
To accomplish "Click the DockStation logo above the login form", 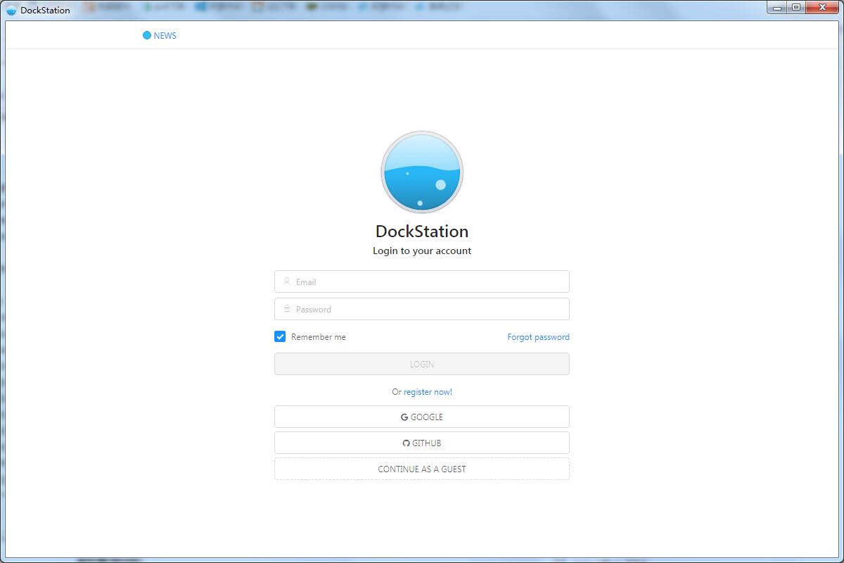I will coord(421,171).
